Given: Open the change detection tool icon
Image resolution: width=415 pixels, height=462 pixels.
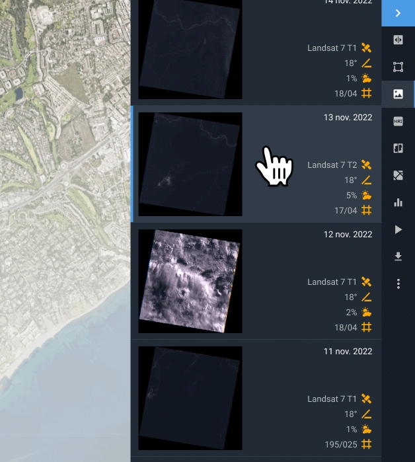Looking at the screenshot, I should tap(398, 175).
